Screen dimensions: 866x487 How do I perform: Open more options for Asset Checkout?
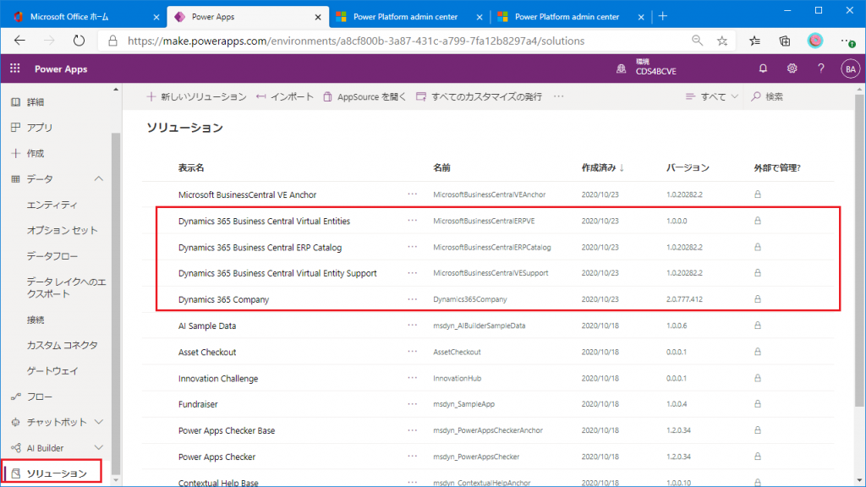point(413,351)
